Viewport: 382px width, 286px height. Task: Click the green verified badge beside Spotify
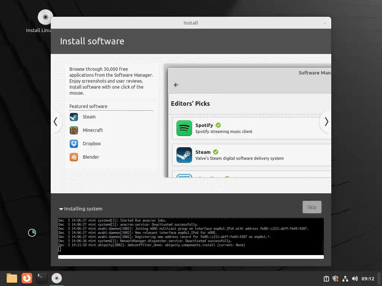tap(218, 125)
